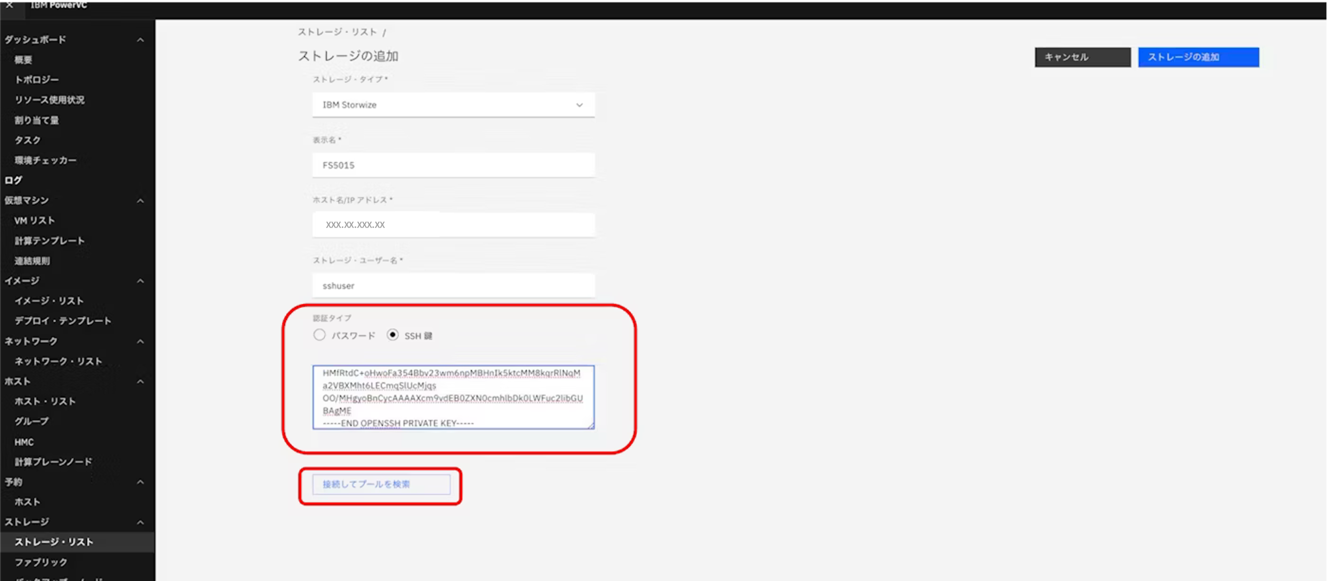Select the SSH 鍵 radio button
This screenshot has width=1327, height=581.
pos(393,335)
